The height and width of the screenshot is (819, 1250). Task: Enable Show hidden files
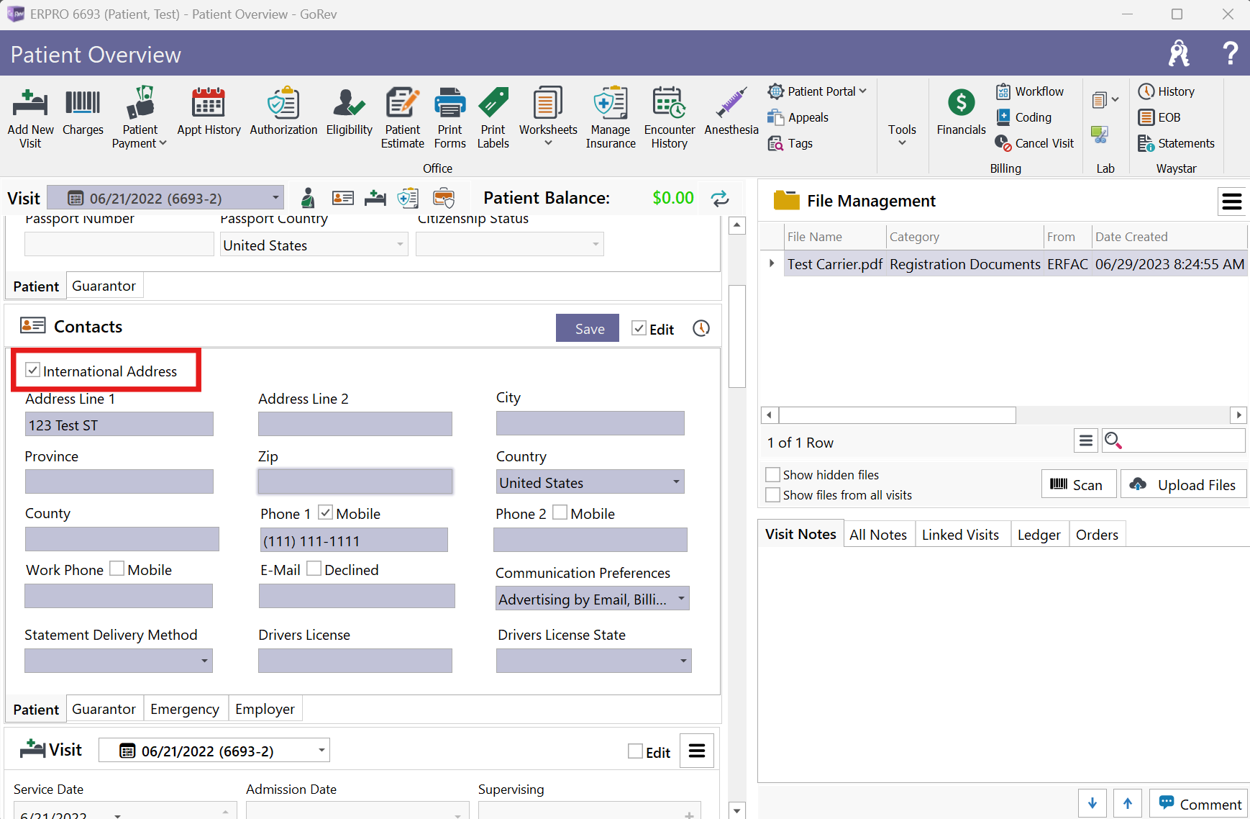tap(773, 474)
